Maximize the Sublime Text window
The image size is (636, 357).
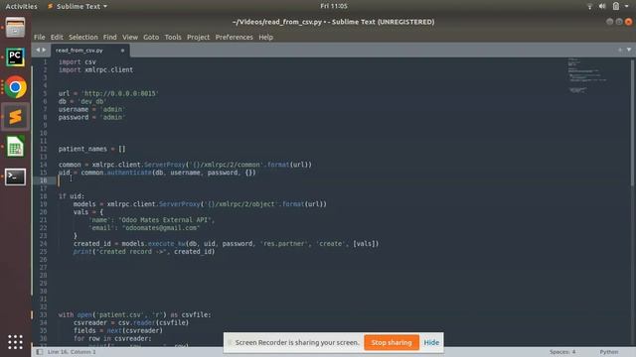[x=619, y=22]
